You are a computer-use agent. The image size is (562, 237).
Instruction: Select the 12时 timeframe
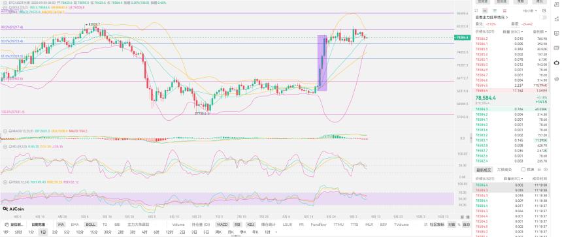click(x=169, y=232)
